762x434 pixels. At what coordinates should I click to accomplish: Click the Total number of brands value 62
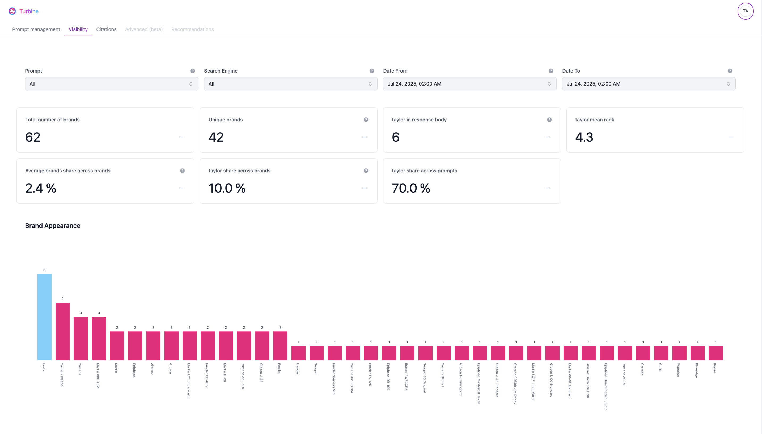33,137
